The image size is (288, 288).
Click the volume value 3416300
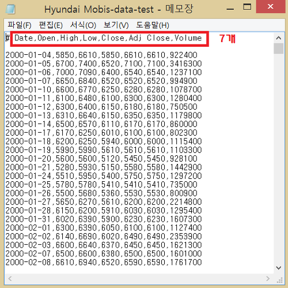186,63
